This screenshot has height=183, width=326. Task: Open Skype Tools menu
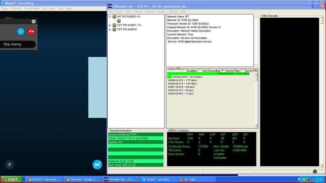[60, 8]
